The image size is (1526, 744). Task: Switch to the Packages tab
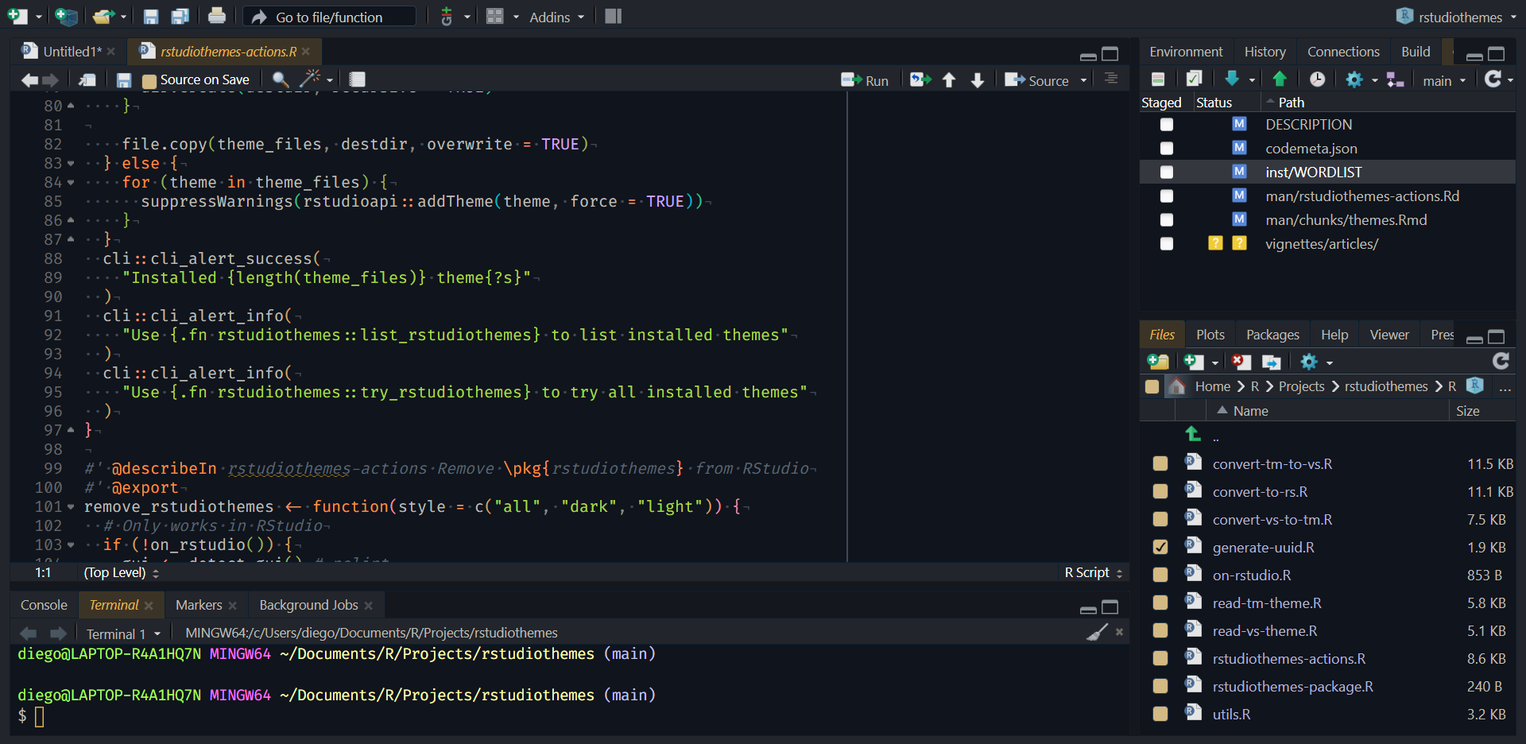pyautogui.click(x=1272, y=335)
